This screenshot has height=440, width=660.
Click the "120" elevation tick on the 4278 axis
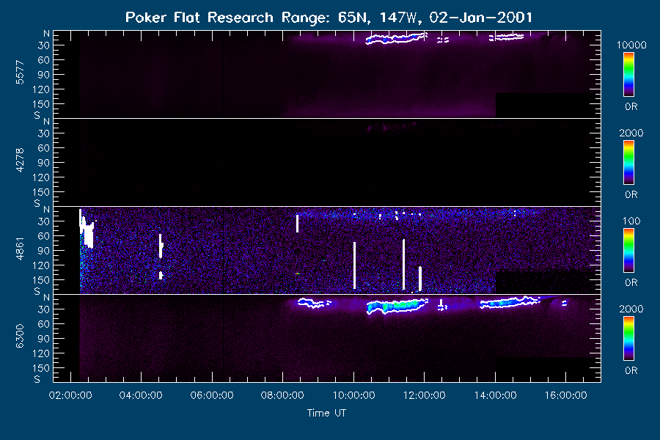[x=41, y=177]
